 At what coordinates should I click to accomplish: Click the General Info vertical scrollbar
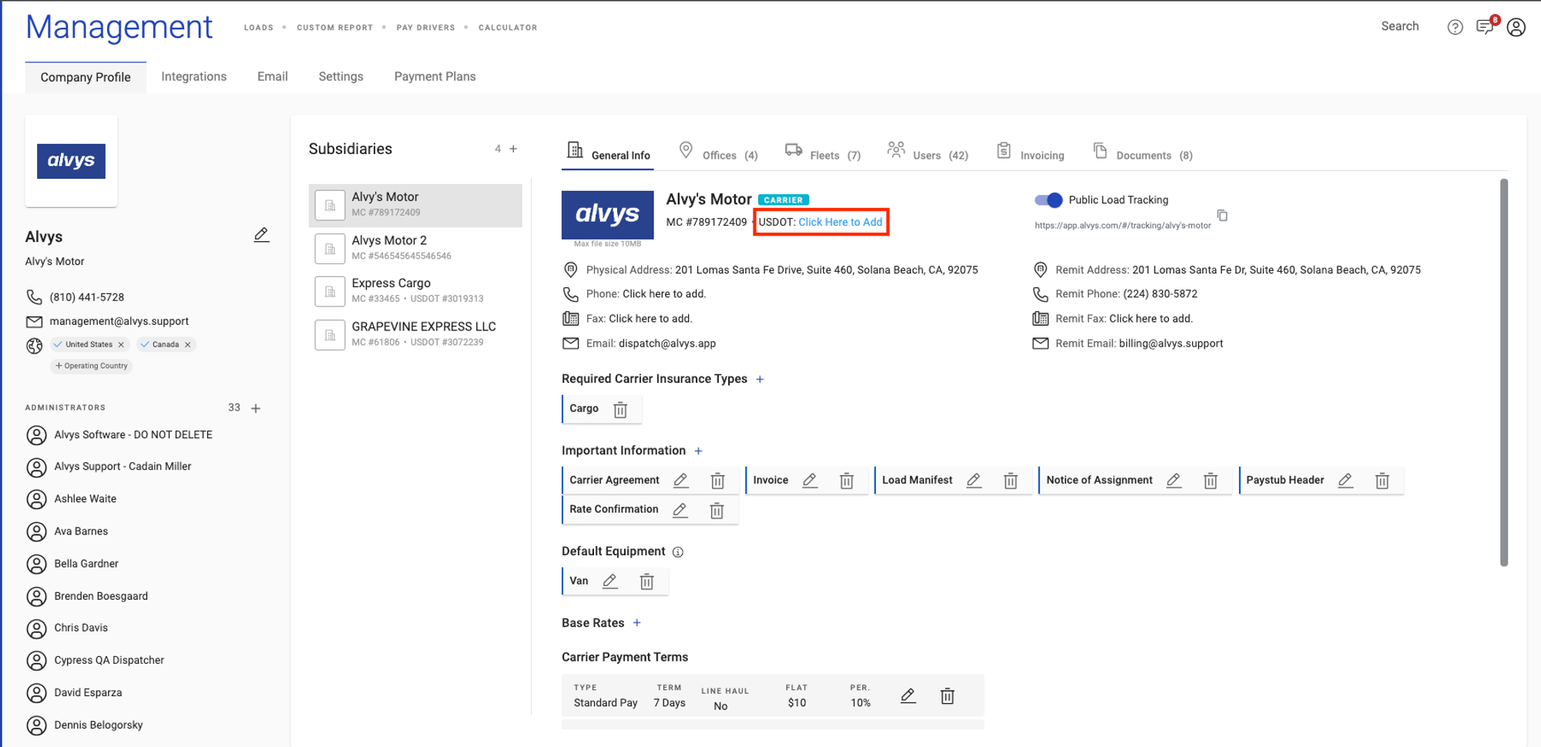pos(1503,373)
